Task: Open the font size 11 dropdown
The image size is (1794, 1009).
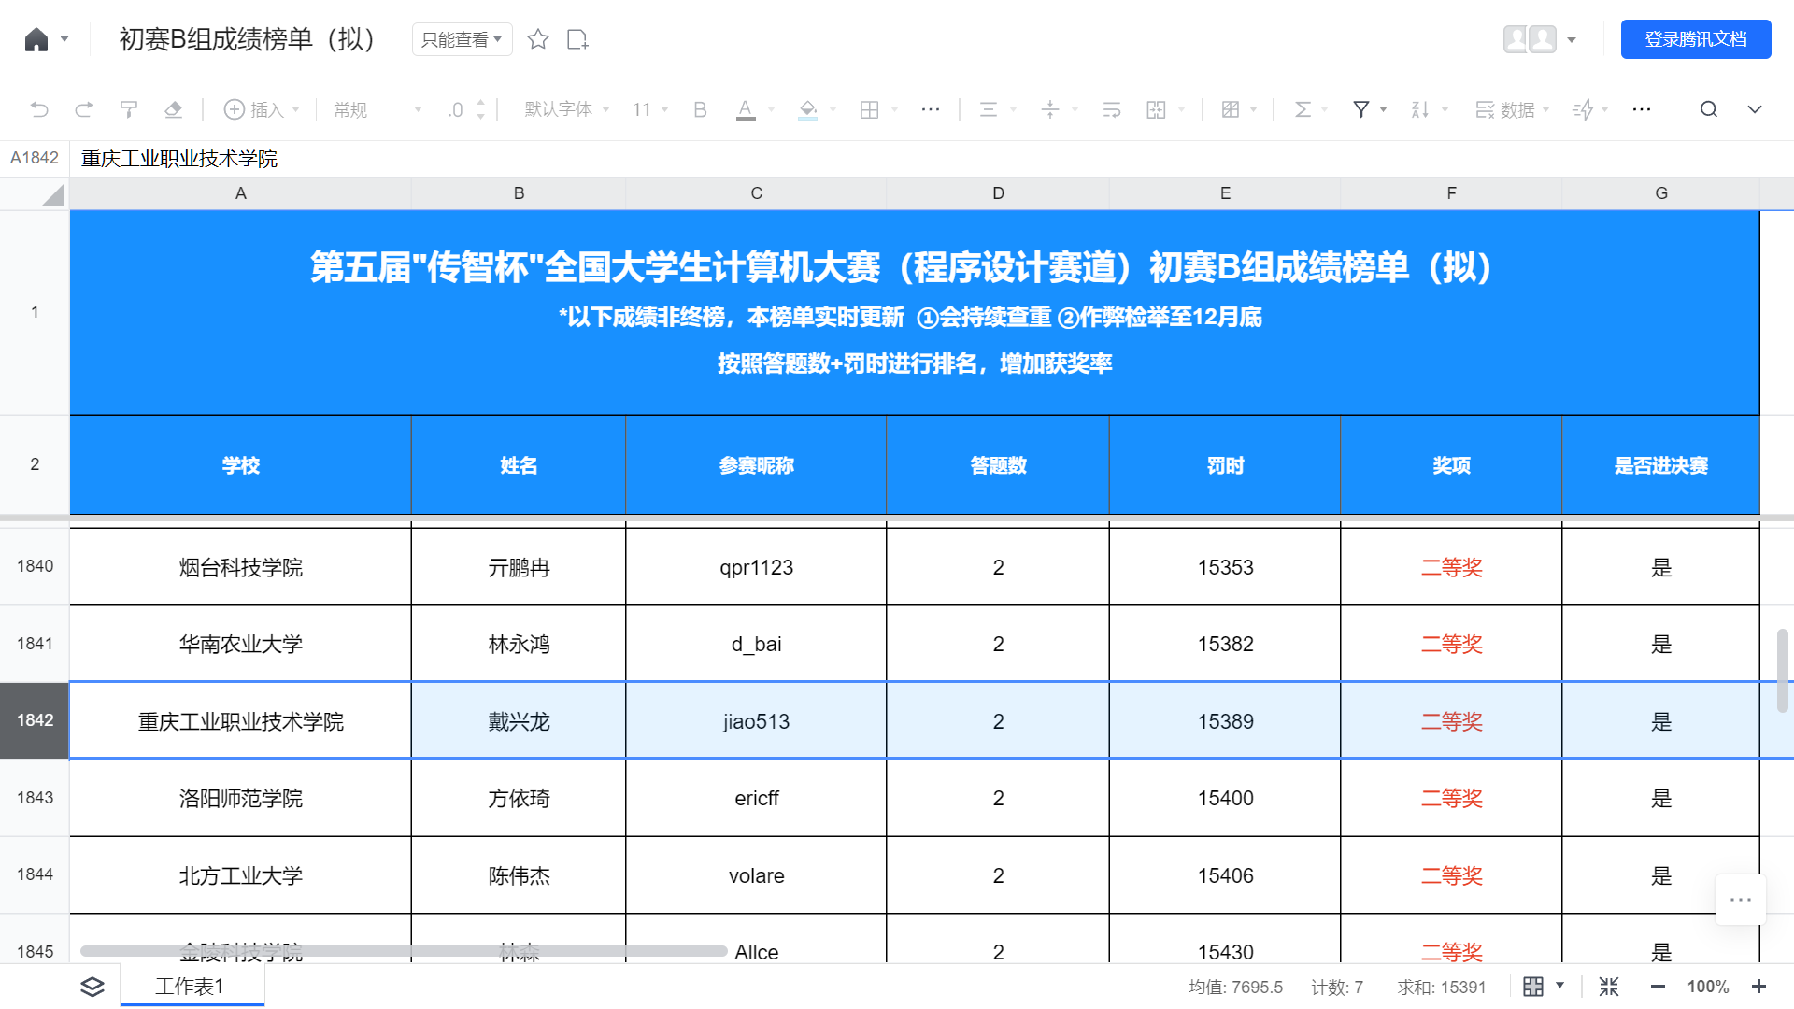Action: [x=650, y=109]
